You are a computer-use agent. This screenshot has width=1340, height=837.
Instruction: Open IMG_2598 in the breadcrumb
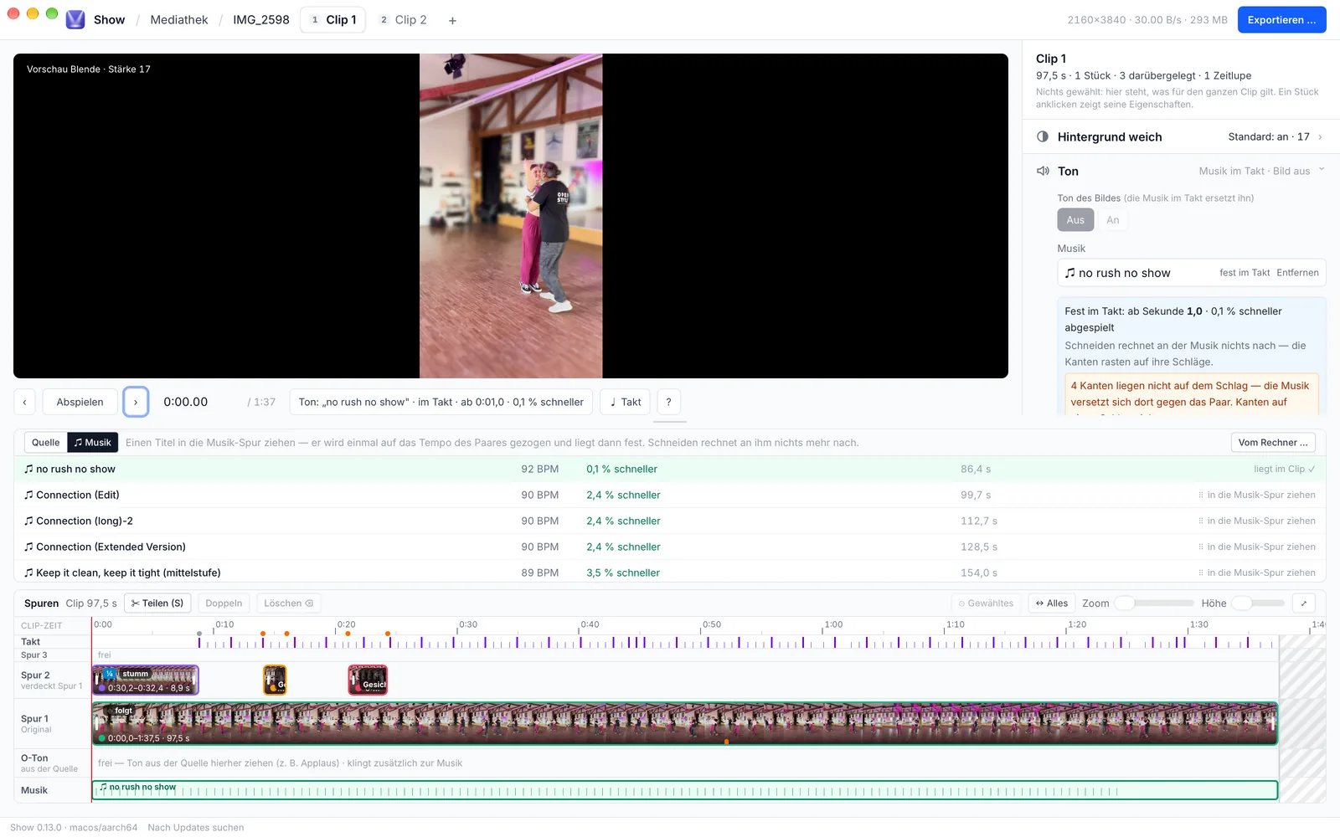click(261, 20)
